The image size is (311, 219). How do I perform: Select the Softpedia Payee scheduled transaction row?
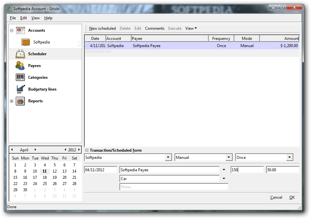tap(192, 46)
